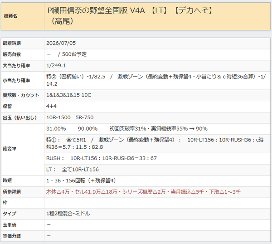
Task: Click the '等価分岐' row label
Action: 12,236
